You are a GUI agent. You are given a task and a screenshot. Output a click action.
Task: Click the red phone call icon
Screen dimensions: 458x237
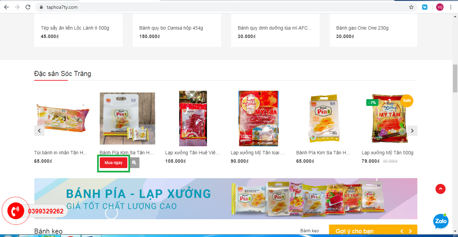15,211
